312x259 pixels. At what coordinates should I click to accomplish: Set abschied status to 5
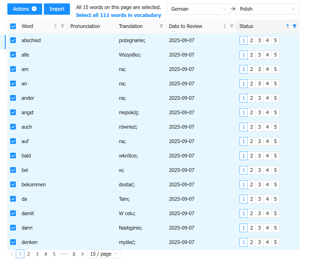pos(275,40)
